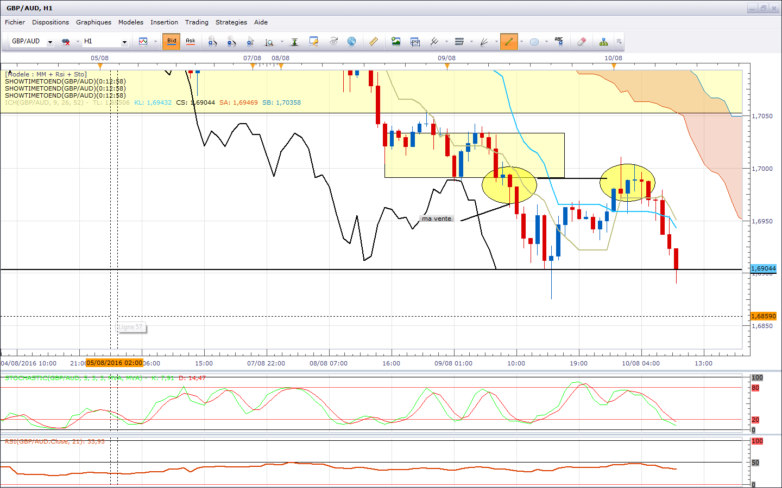Expand the fan lines dropdown arrow
The height and width of the screenshot is (488, 782).
point(496,41)
